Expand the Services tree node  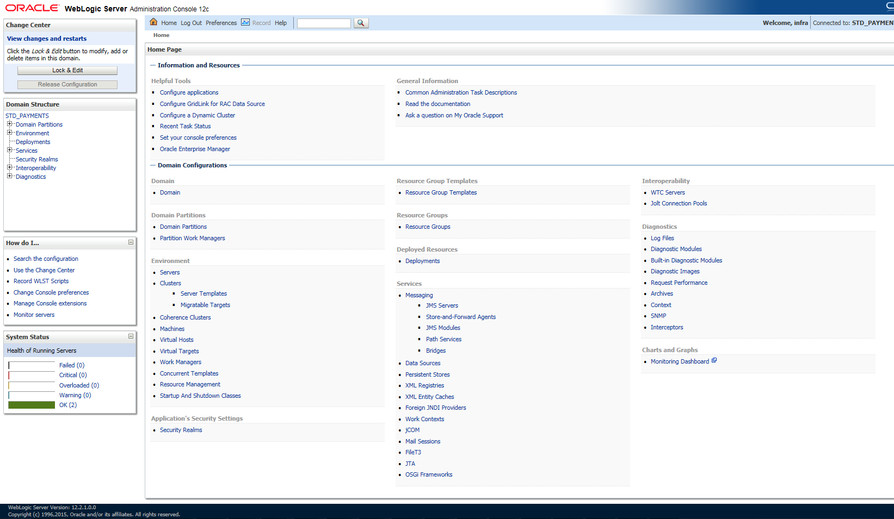pyautogui.click(x=9, y=150)
